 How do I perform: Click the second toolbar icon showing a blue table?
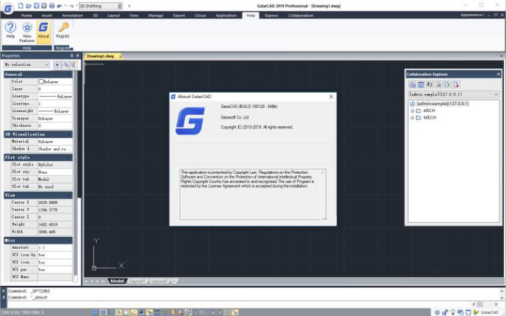[421, 85]
